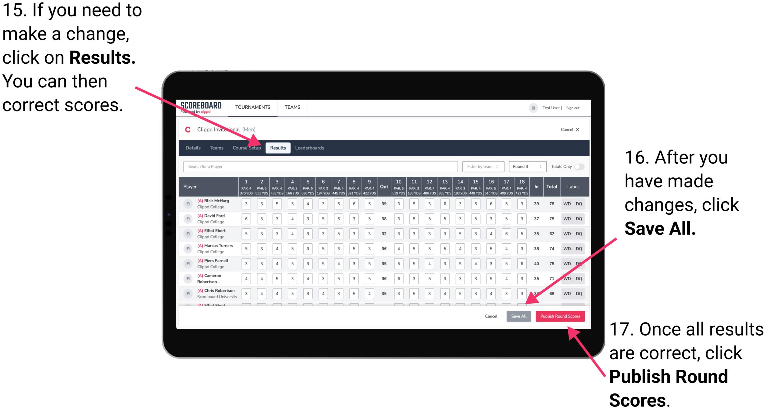Click the Teams tab
The image size is (766, 412).
[x=215, y=148]
